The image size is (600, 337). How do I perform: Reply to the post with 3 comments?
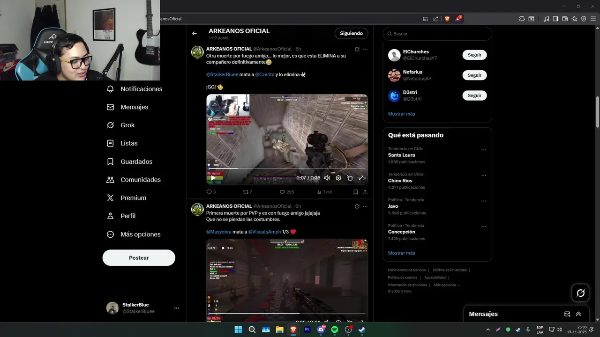click(211, 192)
